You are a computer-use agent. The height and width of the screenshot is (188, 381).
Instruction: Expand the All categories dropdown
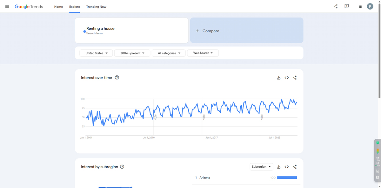pyautogui.click(x=169, y=53)
